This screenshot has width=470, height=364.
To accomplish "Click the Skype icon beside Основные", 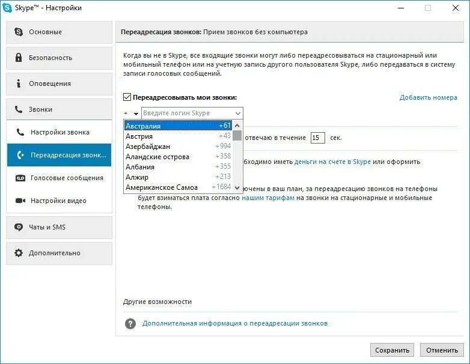I will pyautogui.click(x=19, y=32).
